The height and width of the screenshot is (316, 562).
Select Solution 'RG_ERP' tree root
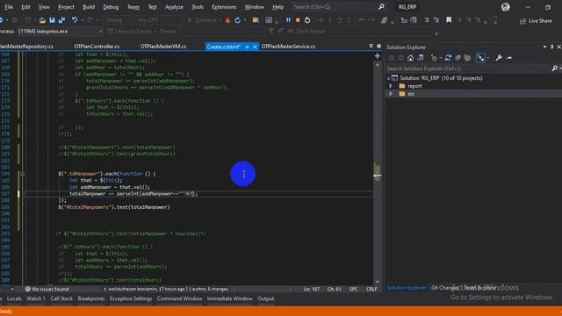pyautogui.click(x=441, y=78)
